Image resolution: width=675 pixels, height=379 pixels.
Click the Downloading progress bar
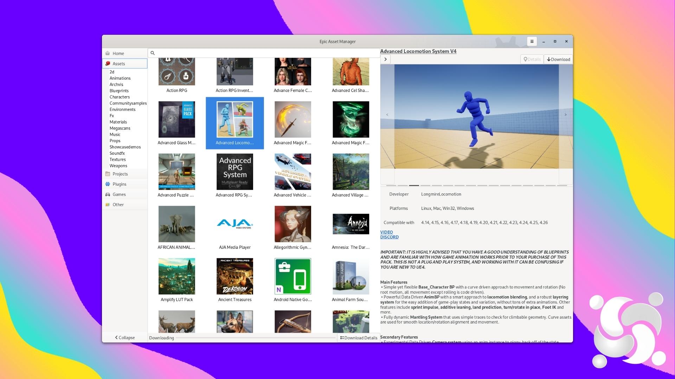click(x=256, y=338)
